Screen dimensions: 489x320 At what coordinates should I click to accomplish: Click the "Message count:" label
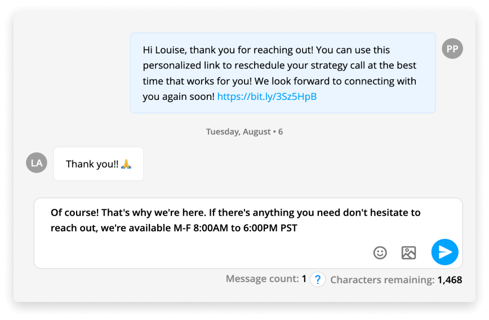coord(262,279)
